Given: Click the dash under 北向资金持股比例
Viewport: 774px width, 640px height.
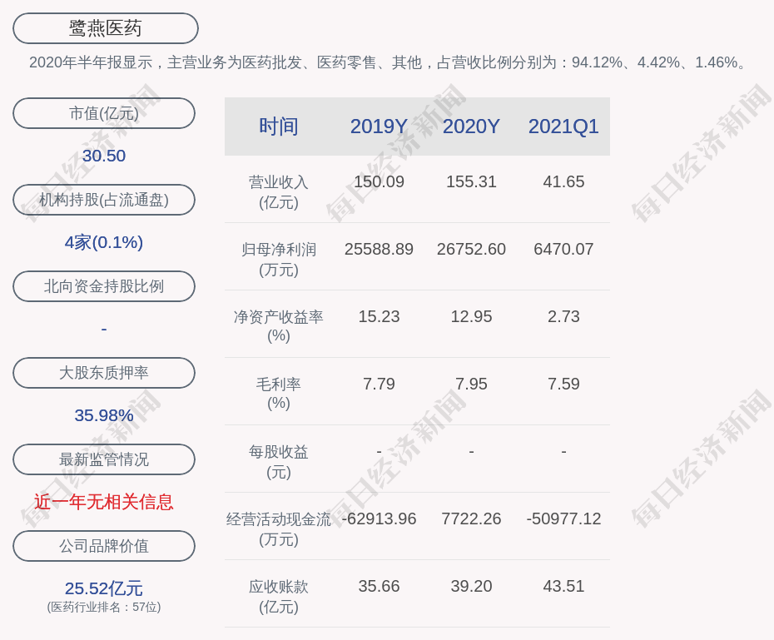Looking at the screenshot, I should [104, 329].
